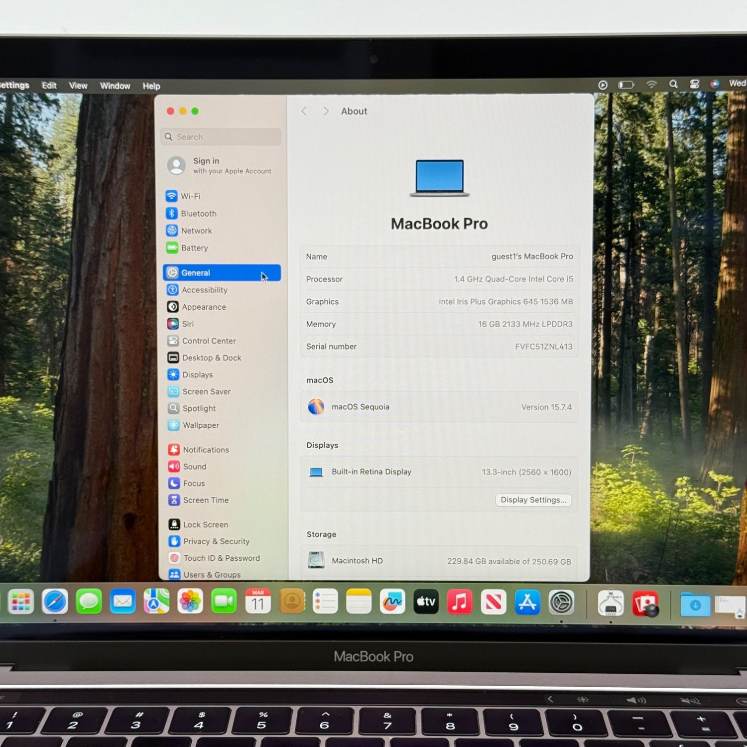Open Wi-Fi settings in sidebar
The image size is (747, 747).
pyautogui.click(x=190, y=196)
